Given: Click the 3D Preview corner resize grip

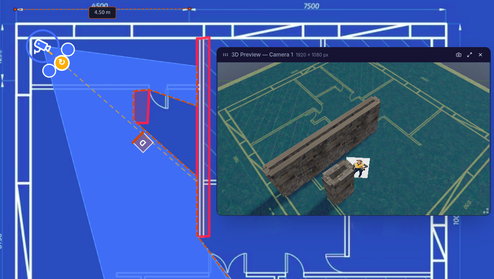Looking at the screenshot, I should point(486,211).
